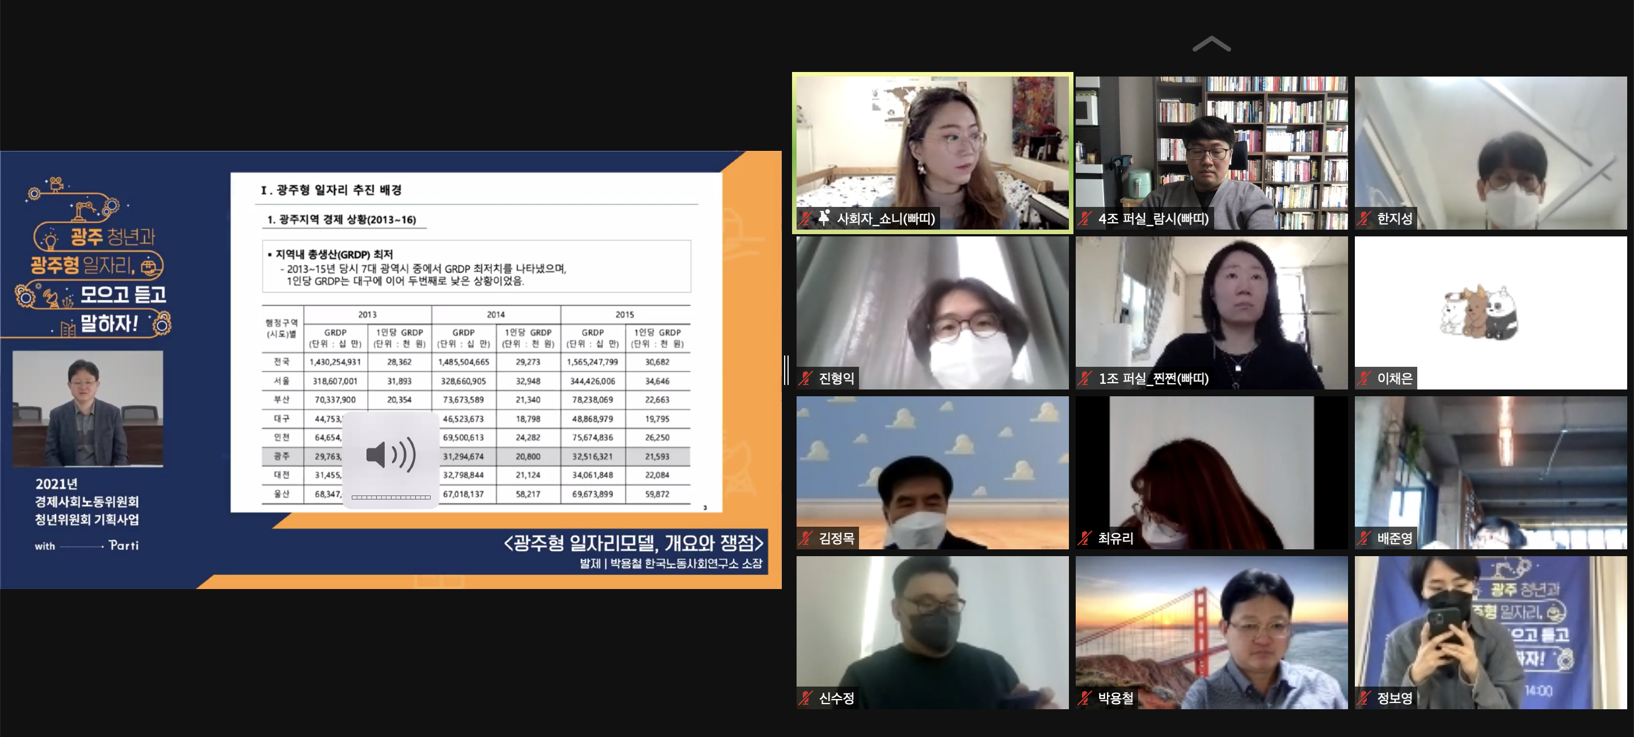Click the '말하자!' banner text on slide

108,323
